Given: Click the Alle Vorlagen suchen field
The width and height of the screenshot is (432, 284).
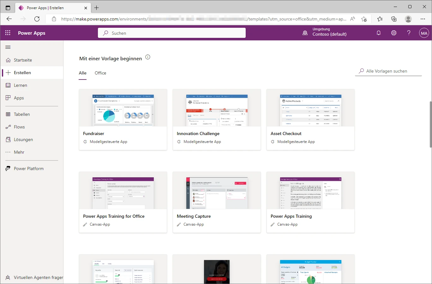Looking at the screenshot, I should click(x=388, y=71).
